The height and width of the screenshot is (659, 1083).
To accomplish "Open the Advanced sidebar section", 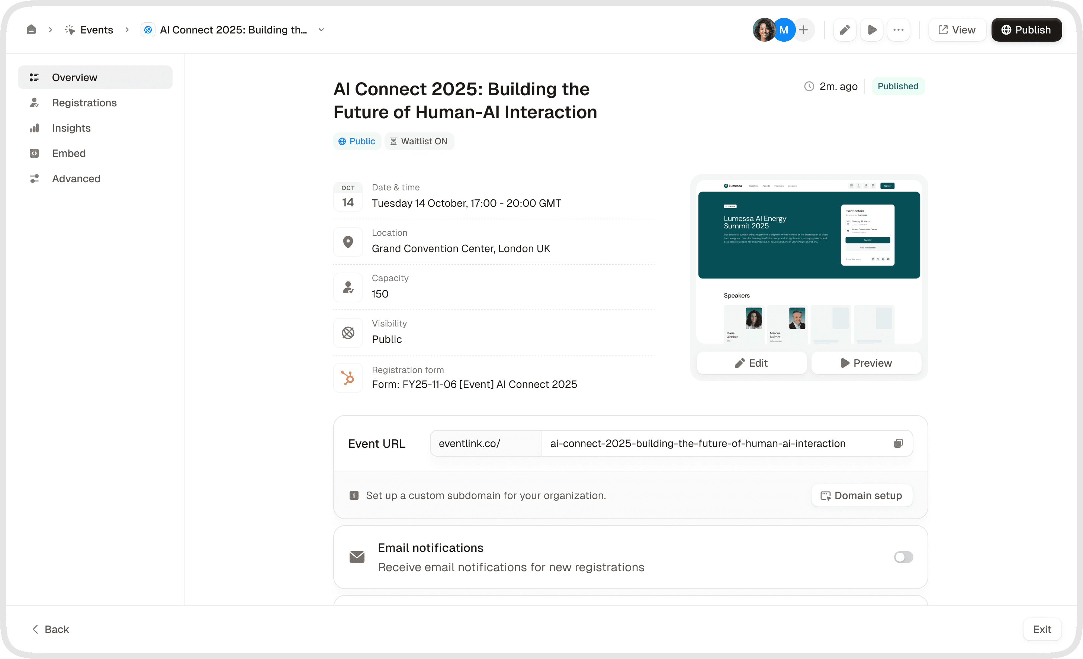I will coord(76,179).
